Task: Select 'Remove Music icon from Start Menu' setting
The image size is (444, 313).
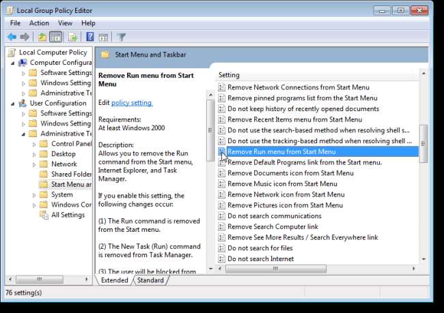Action: (x=282, y=183)
